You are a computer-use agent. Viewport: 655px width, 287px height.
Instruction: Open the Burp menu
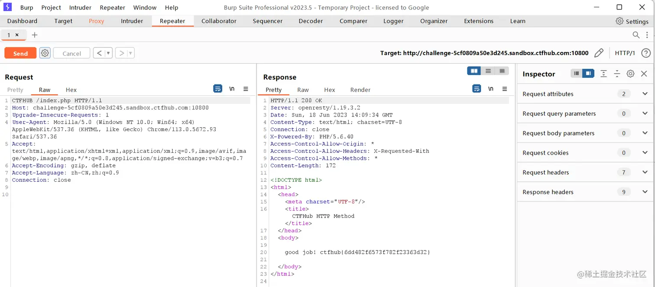click(27, 7)
